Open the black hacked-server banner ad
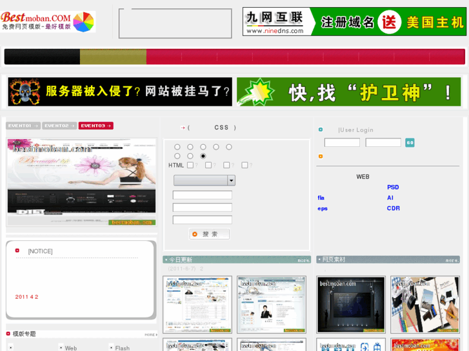 tap(120, 91)
